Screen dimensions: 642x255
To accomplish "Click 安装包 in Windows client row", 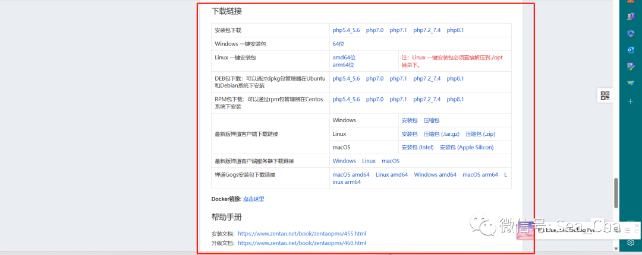I will (410, 120).
